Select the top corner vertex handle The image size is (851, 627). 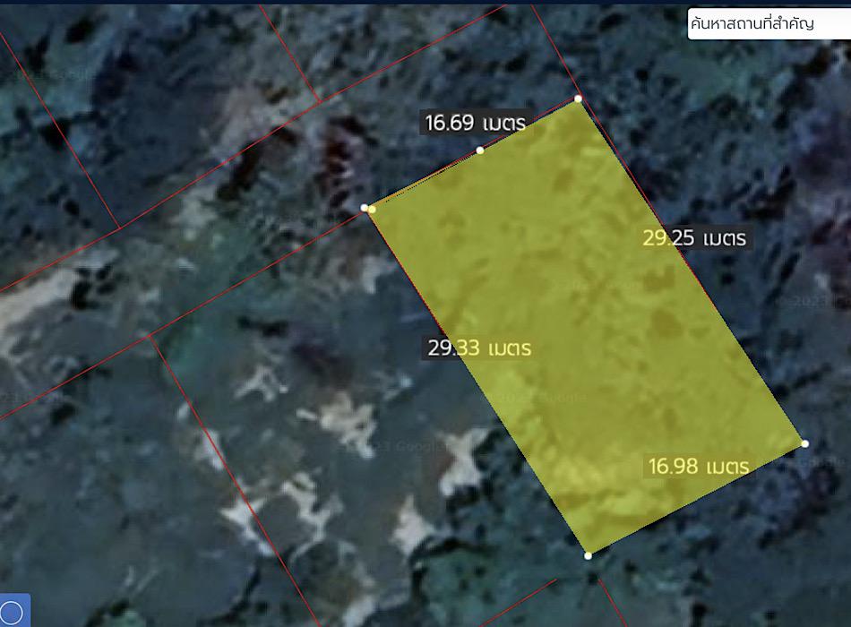click(x=578, y=99)
